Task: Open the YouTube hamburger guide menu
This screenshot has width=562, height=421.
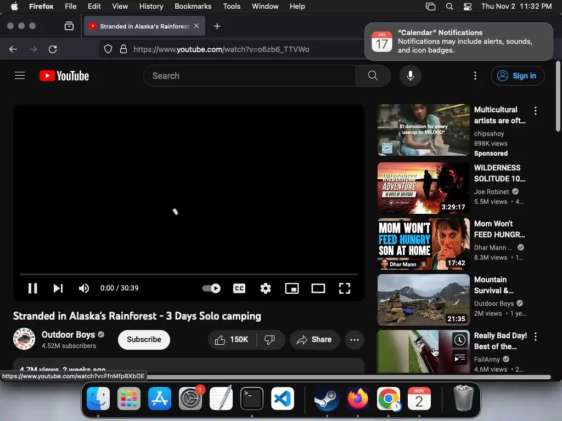Action: (x=20, y=76)
